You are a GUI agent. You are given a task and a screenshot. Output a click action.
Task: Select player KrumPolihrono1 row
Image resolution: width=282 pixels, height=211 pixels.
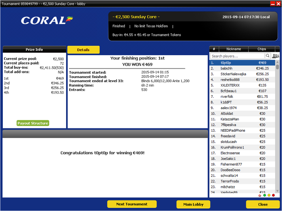(x=242, y=147)
